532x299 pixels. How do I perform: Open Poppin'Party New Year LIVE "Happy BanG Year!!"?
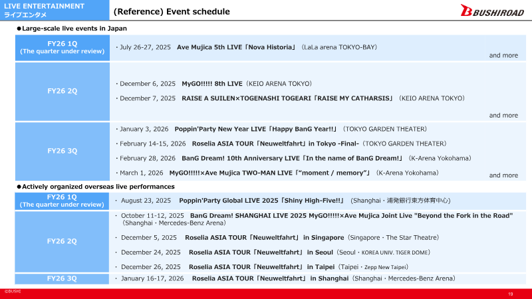click(255, 129)
